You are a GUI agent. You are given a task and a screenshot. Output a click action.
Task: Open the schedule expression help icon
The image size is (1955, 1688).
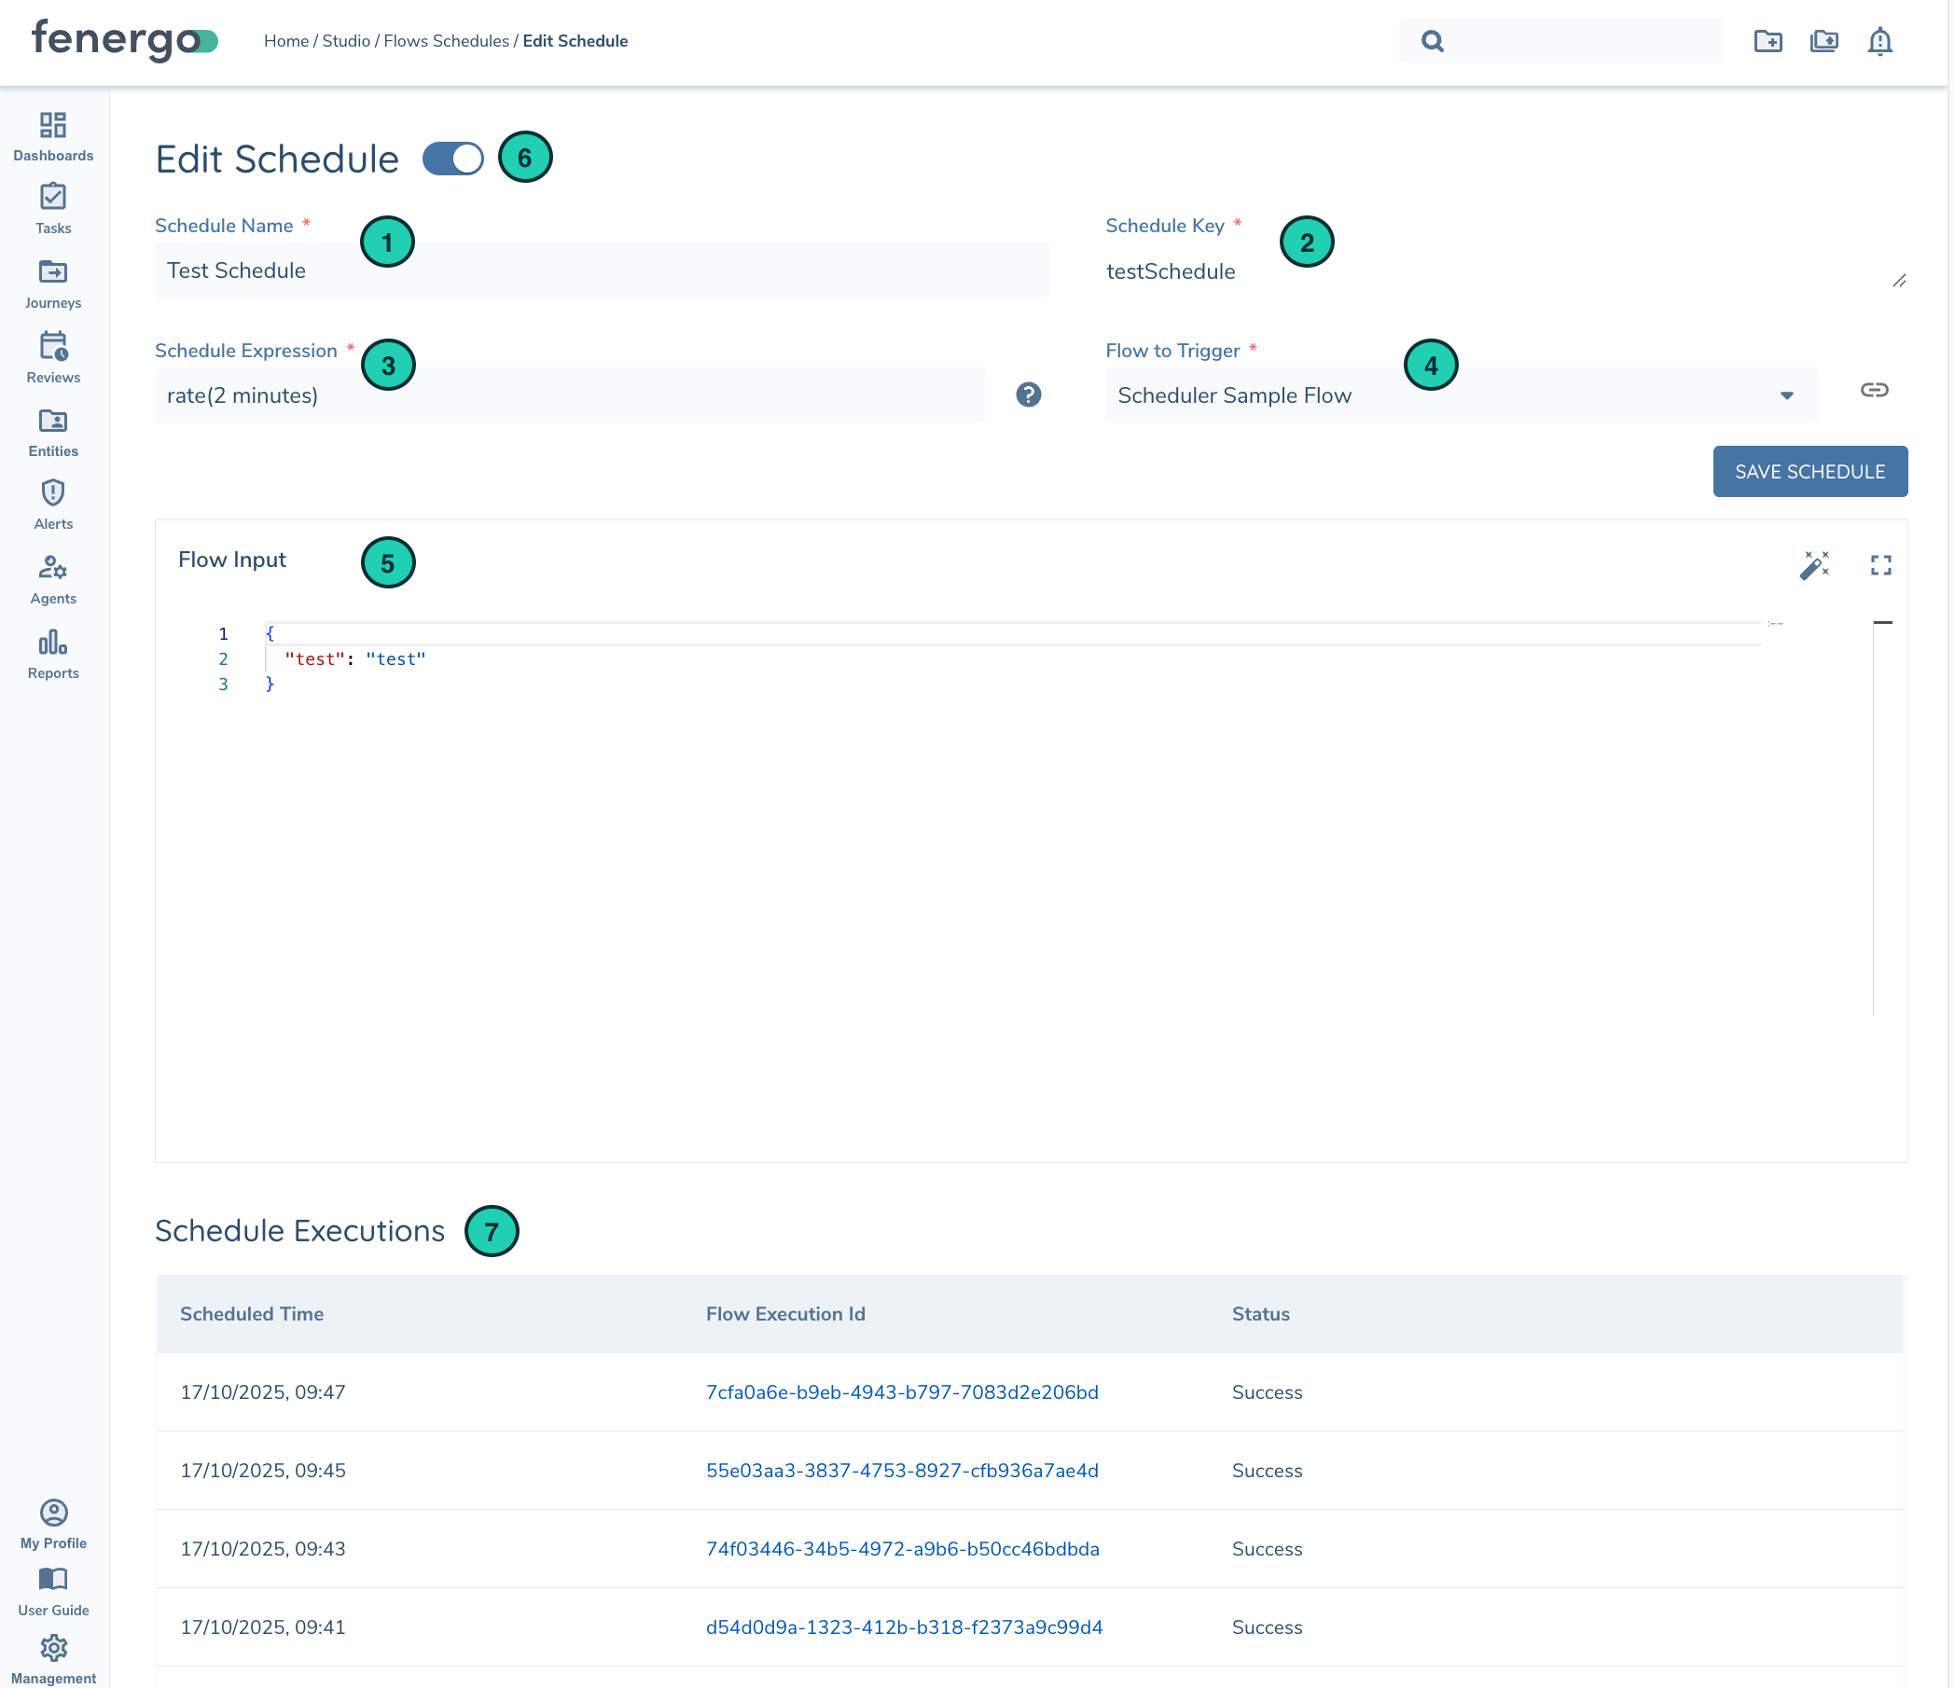point(1028,394)
